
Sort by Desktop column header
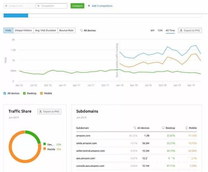170,128
